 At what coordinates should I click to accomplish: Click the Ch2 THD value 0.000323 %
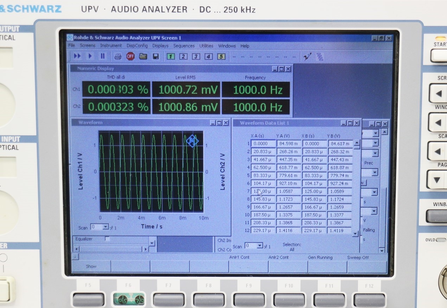pyautogui.click(x=116, y=107)
